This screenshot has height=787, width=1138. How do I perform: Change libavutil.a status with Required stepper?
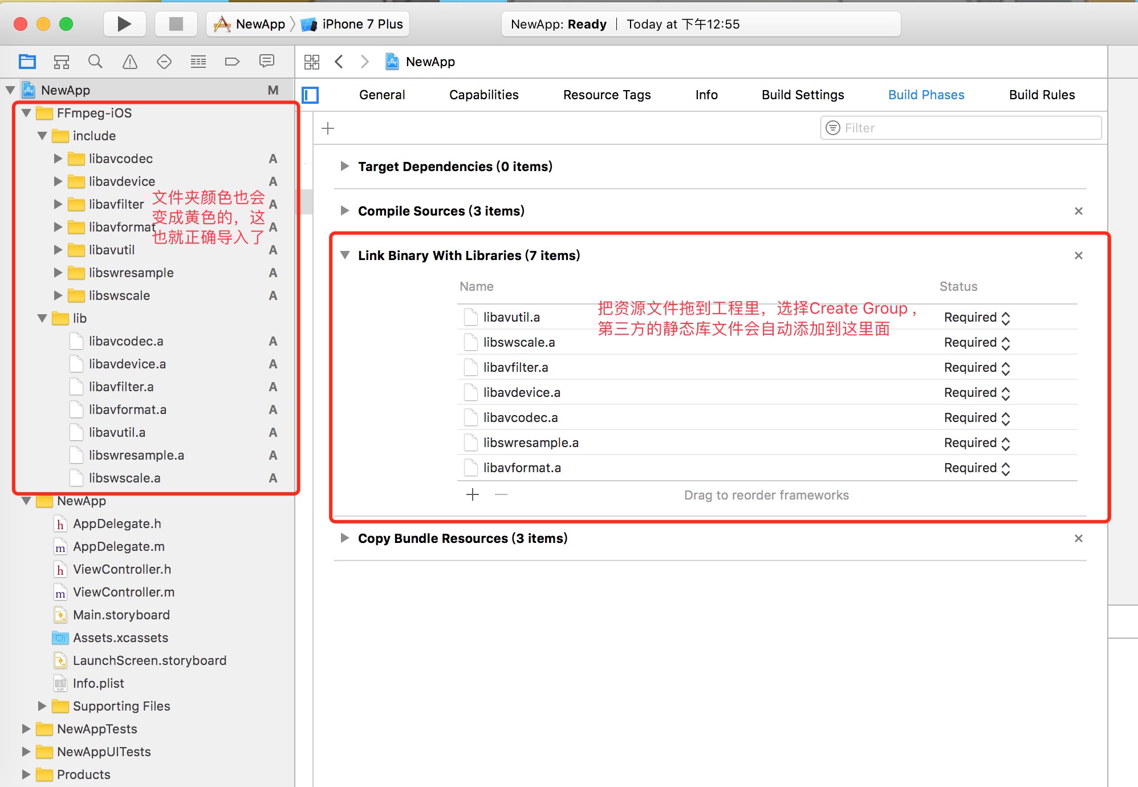[1006, 317]
